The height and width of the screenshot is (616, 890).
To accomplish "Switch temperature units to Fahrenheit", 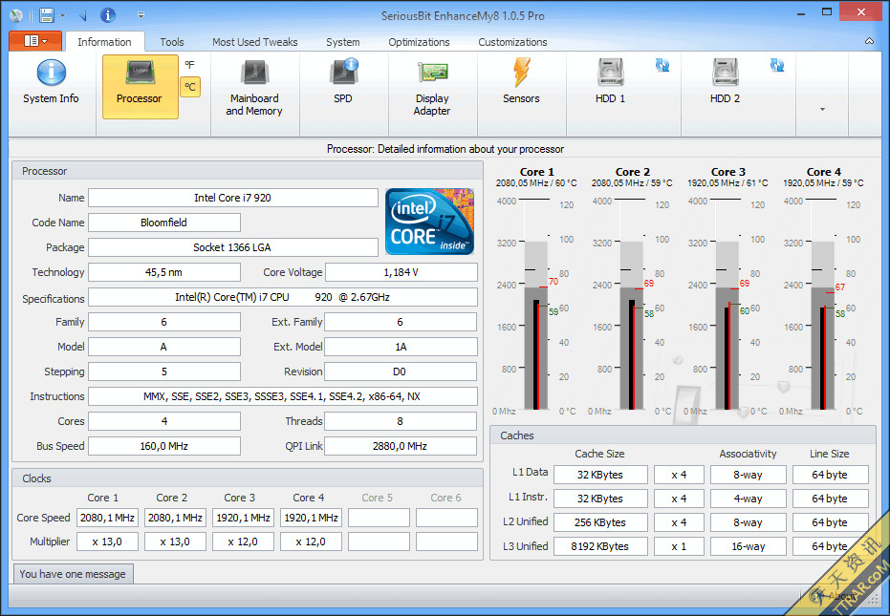I will [x=189, y=65].
